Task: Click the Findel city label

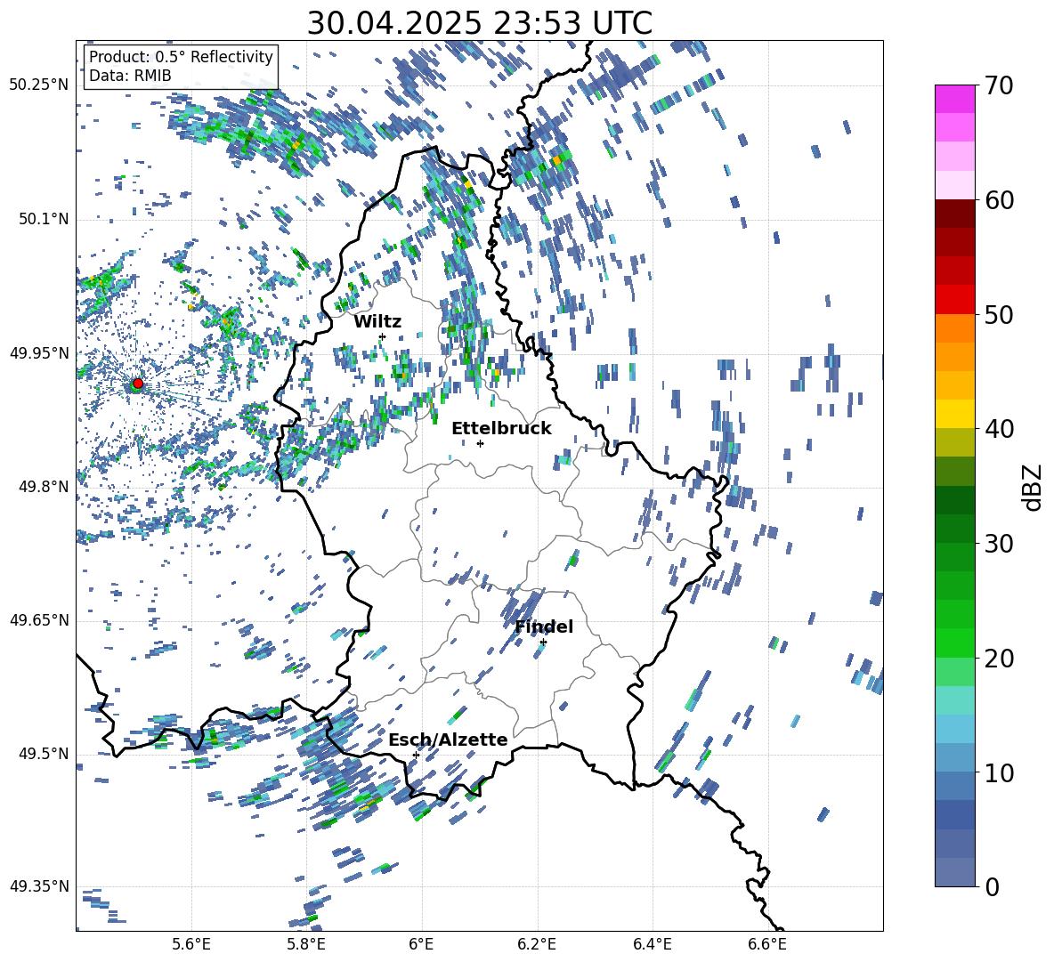Action: click(544, 627)
